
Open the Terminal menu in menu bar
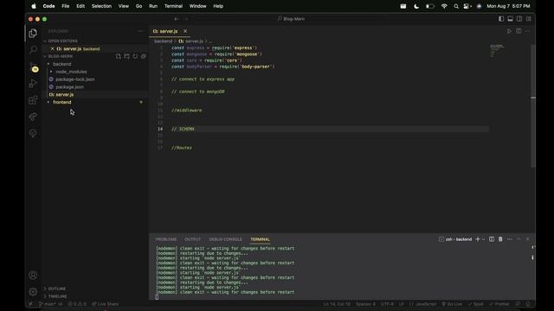[173, 6]
